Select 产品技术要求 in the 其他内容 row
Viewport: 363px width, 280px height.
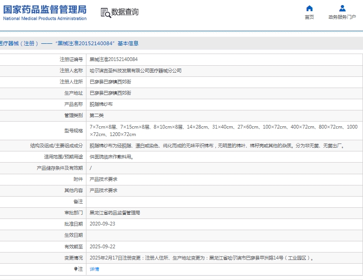103,191
